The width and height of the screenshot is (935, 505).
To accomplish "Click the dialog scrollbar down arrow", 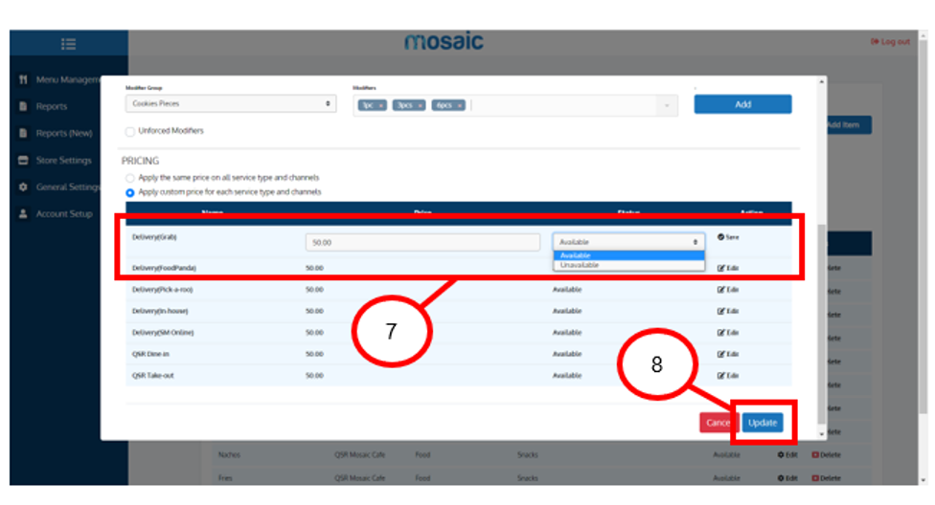I will (822, 434).
